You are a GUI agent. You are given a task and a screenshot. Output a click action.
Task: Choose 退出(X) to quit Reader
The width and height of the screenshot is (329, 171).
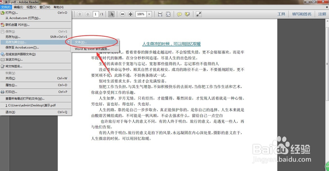tap(36, 112)
